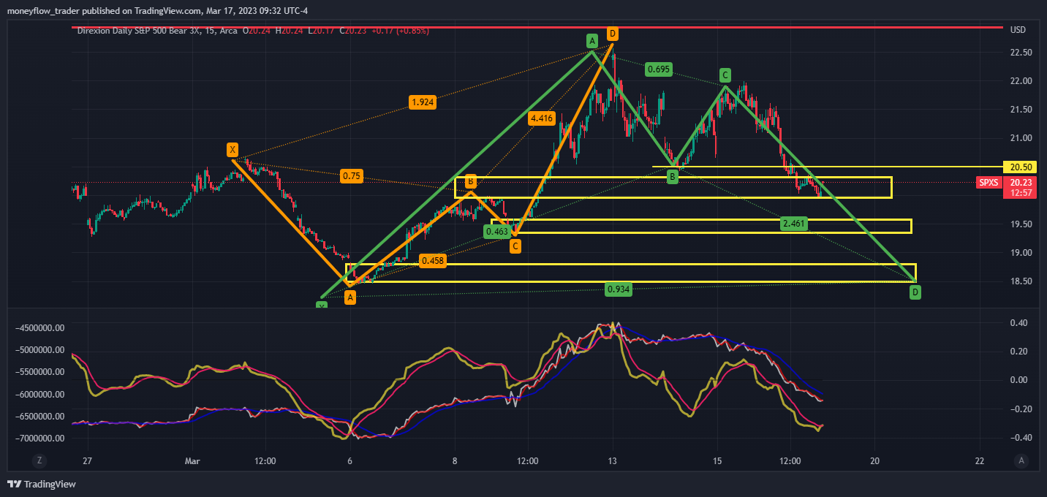Select the green A harmonic pattern point
The height and width of the screenshot is (497, 1047).
591,41
